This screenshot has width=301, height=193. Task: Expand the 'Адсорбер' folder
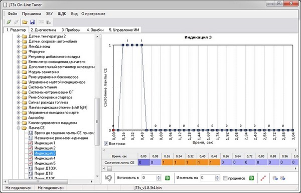(x=19, y=117)
